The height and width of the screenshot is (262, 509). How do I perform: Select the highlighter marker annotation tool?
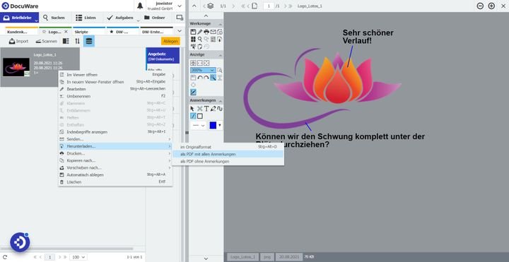213,109
